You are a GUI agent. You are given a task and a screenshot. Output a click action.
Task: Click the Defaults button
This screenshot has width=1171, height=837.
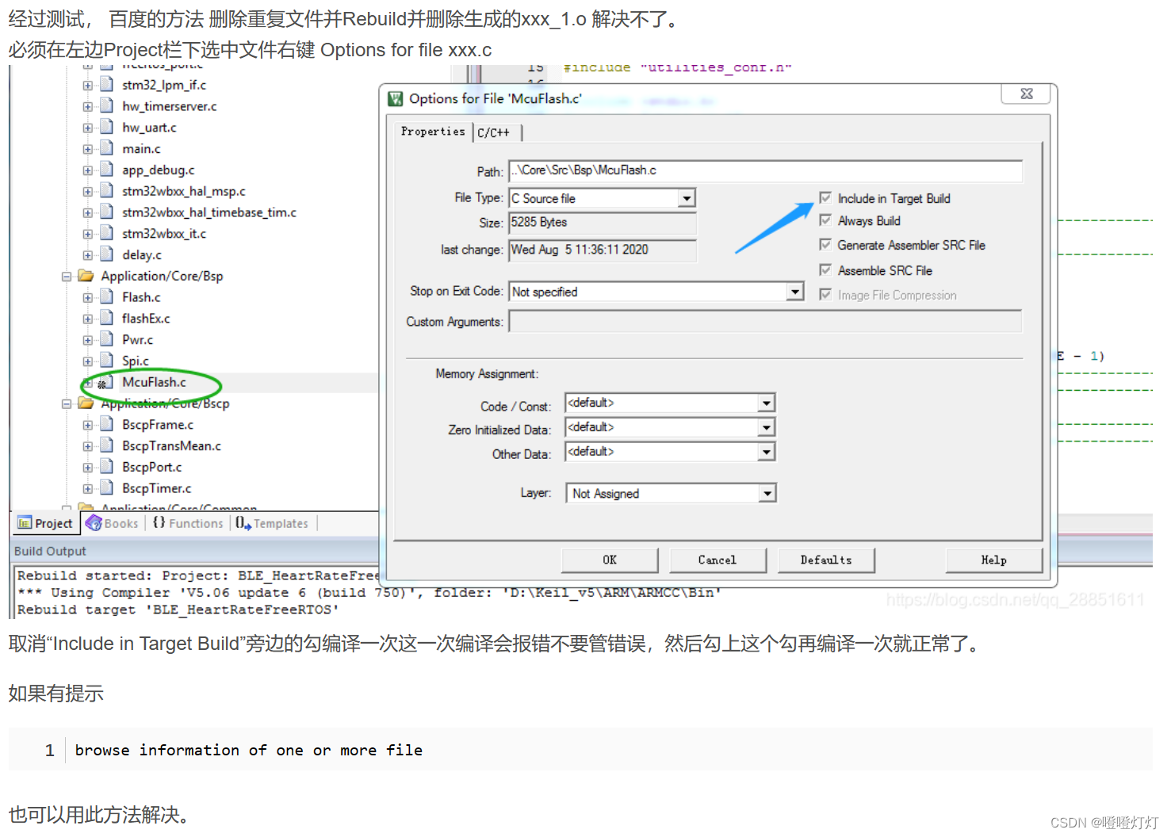[826, 560]
